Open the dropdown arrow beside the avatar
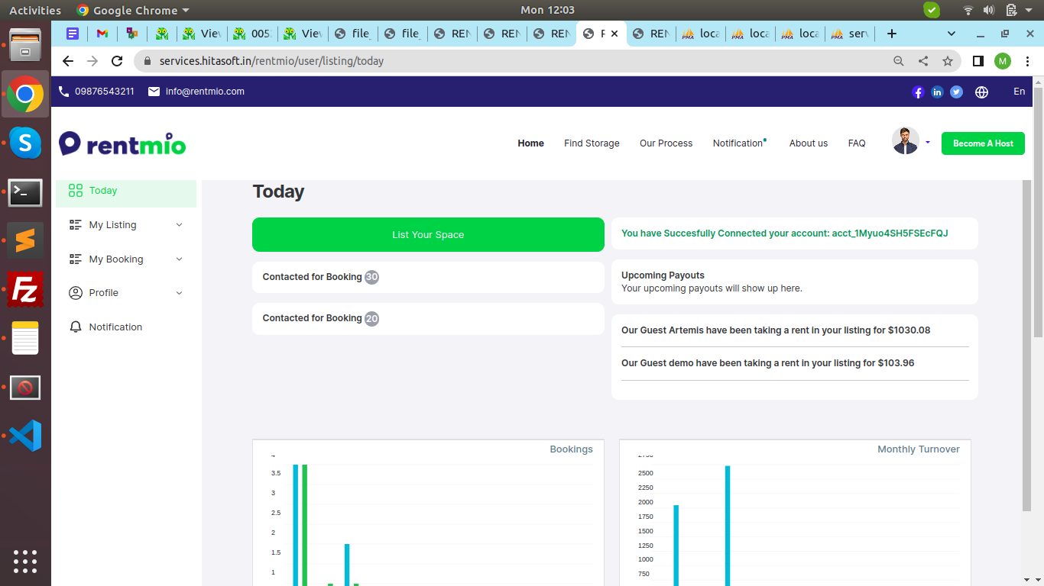 [x=928, y=143]
